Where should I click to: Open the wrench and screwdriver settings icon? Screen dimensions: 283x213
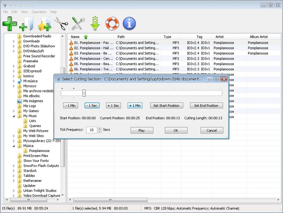coord(78,24)
